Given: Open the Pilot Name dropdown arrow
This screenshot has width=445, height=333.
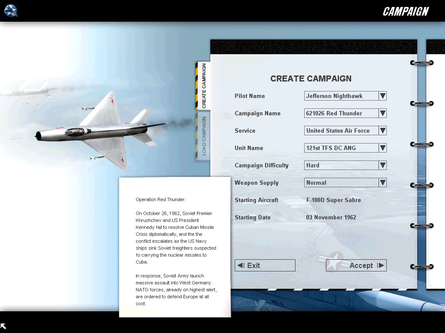Looking at the screenshot, I should pos(382,96).
